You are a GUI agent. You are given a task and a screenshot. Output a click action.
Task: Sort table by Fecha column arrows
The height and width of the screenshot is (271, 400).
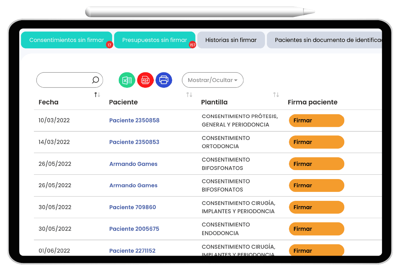(x=97, y=95)
